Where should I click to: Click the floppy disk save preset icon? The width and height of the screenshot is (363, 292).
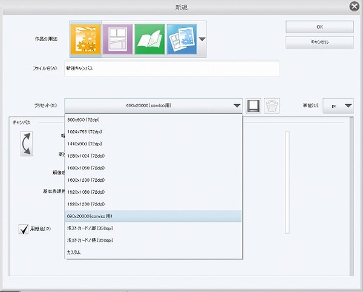255,106
